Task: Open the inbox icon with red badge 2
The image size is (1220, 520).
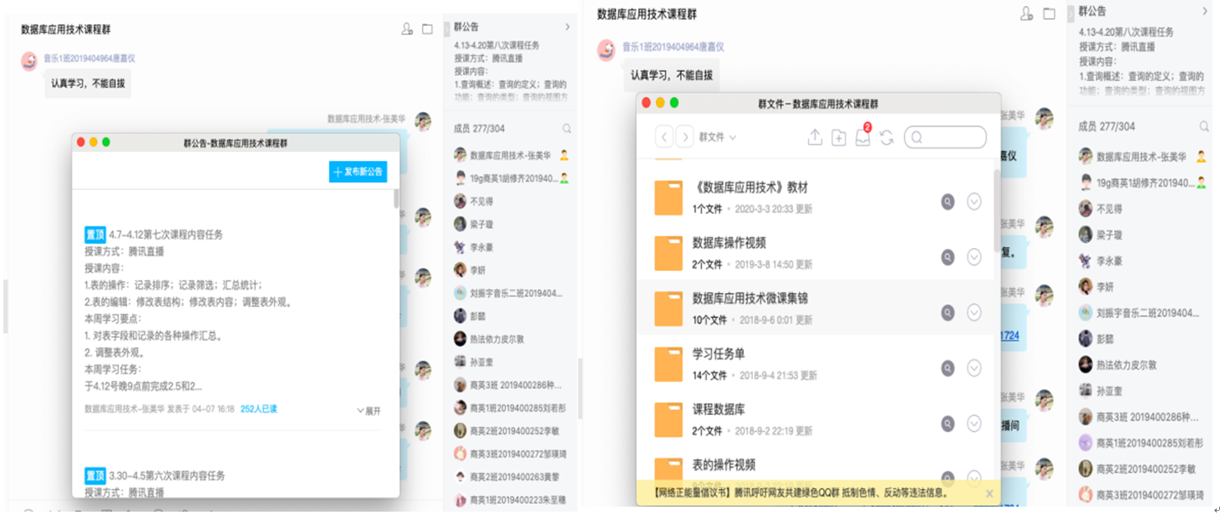Action: [x=863, y=138]
